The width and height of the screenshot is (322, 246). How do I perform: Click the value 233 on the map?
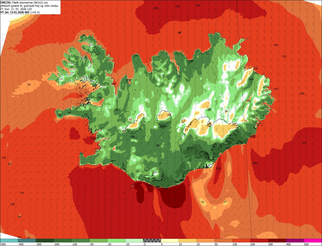[x=178, y=6]
